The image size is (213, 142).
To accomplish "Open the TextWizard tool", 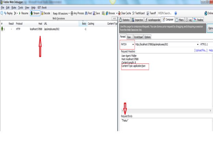I will coord(138,13).
